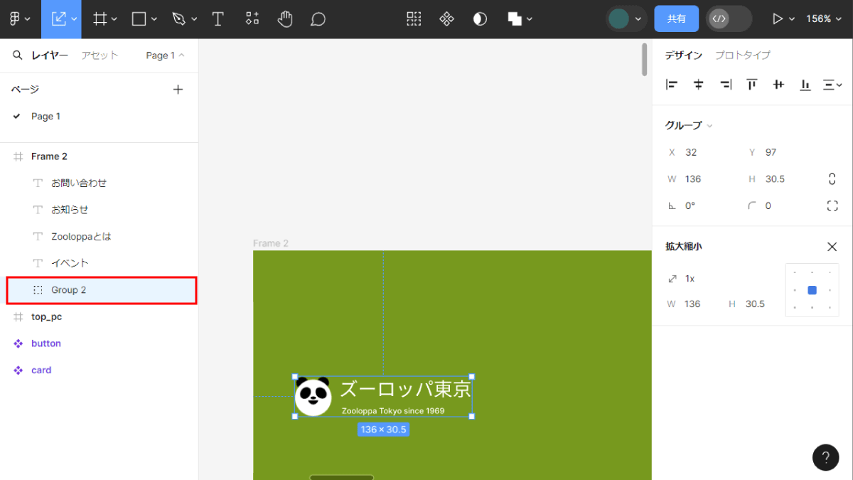
Task: Click the Create component icon
Action: (x=446, y=19)
